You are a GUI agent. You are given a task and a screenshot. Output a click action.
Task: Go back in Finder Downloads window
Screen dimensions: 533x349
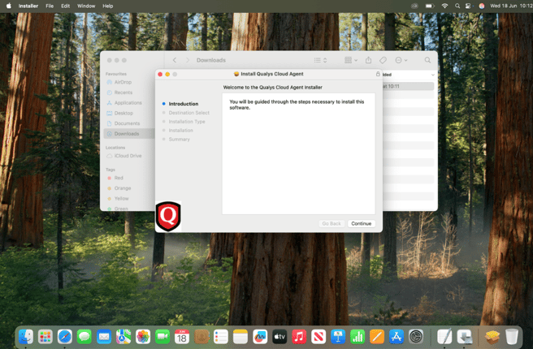175,60
